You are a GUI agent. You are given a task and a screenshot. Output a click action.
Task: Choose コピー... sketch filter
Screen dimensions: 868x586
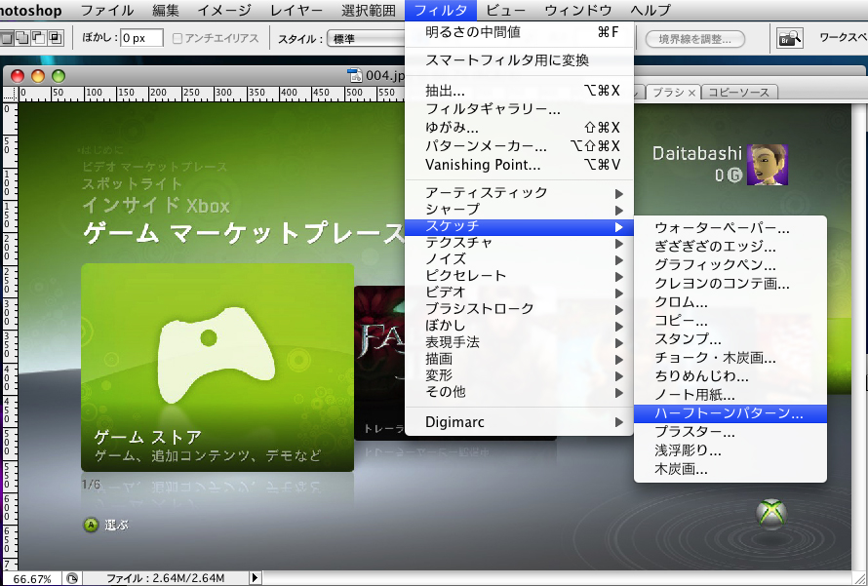point(730,321)
